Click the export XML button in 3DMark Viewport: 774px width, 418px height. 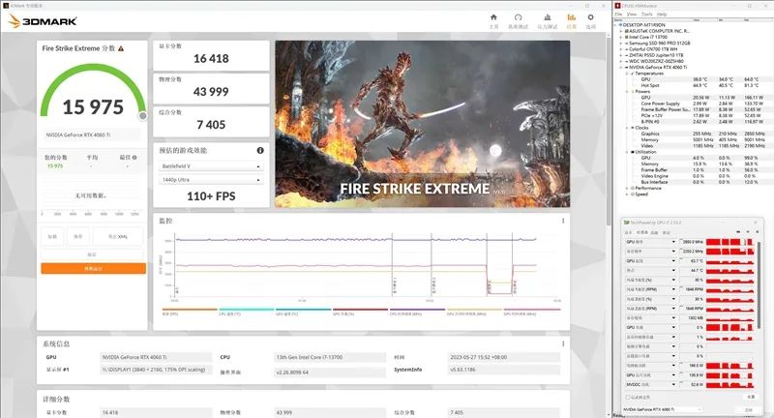[118, 236]
